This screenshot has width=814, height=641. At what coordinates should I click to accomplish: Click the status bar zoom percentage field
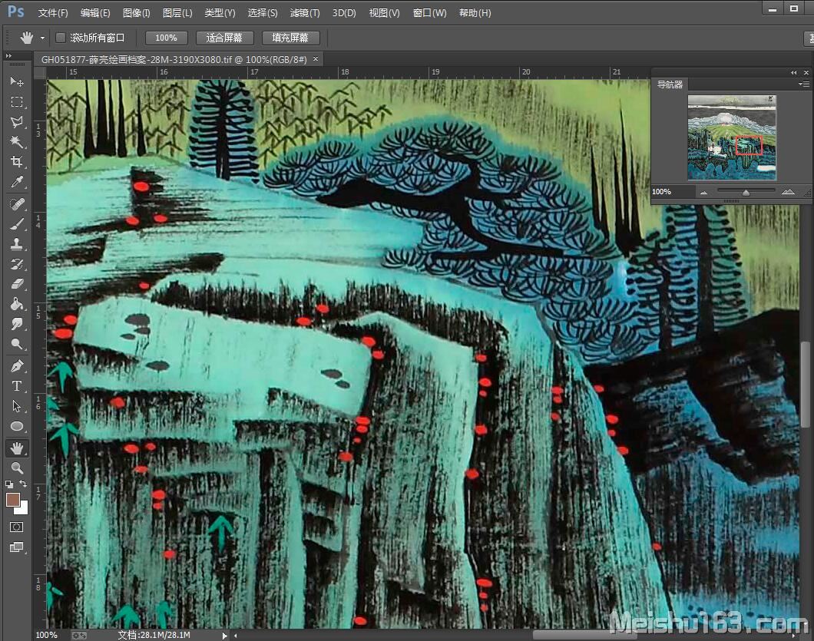click(47, 636)
